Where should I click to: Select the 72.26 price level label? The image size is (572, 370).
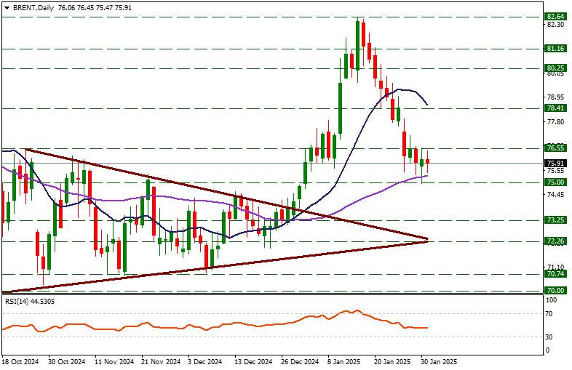[555, 241]
